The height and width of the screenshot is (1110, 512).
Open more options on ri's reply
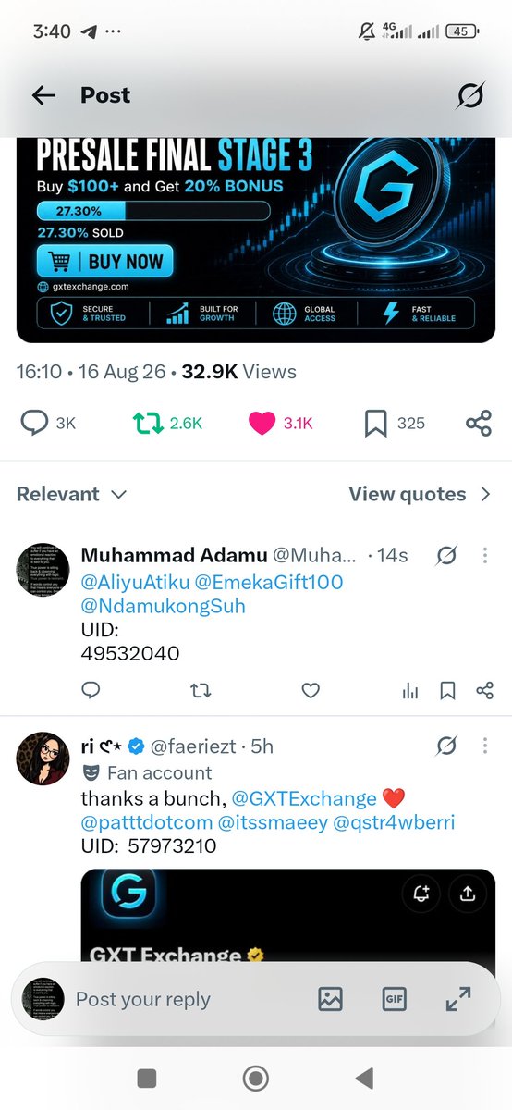pos(485,745)
